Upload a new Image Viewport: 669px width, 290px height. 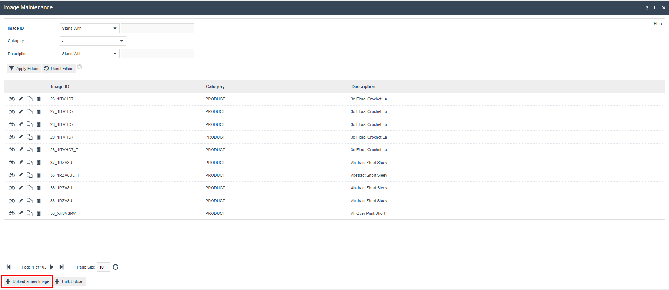[x=27, y=281]
